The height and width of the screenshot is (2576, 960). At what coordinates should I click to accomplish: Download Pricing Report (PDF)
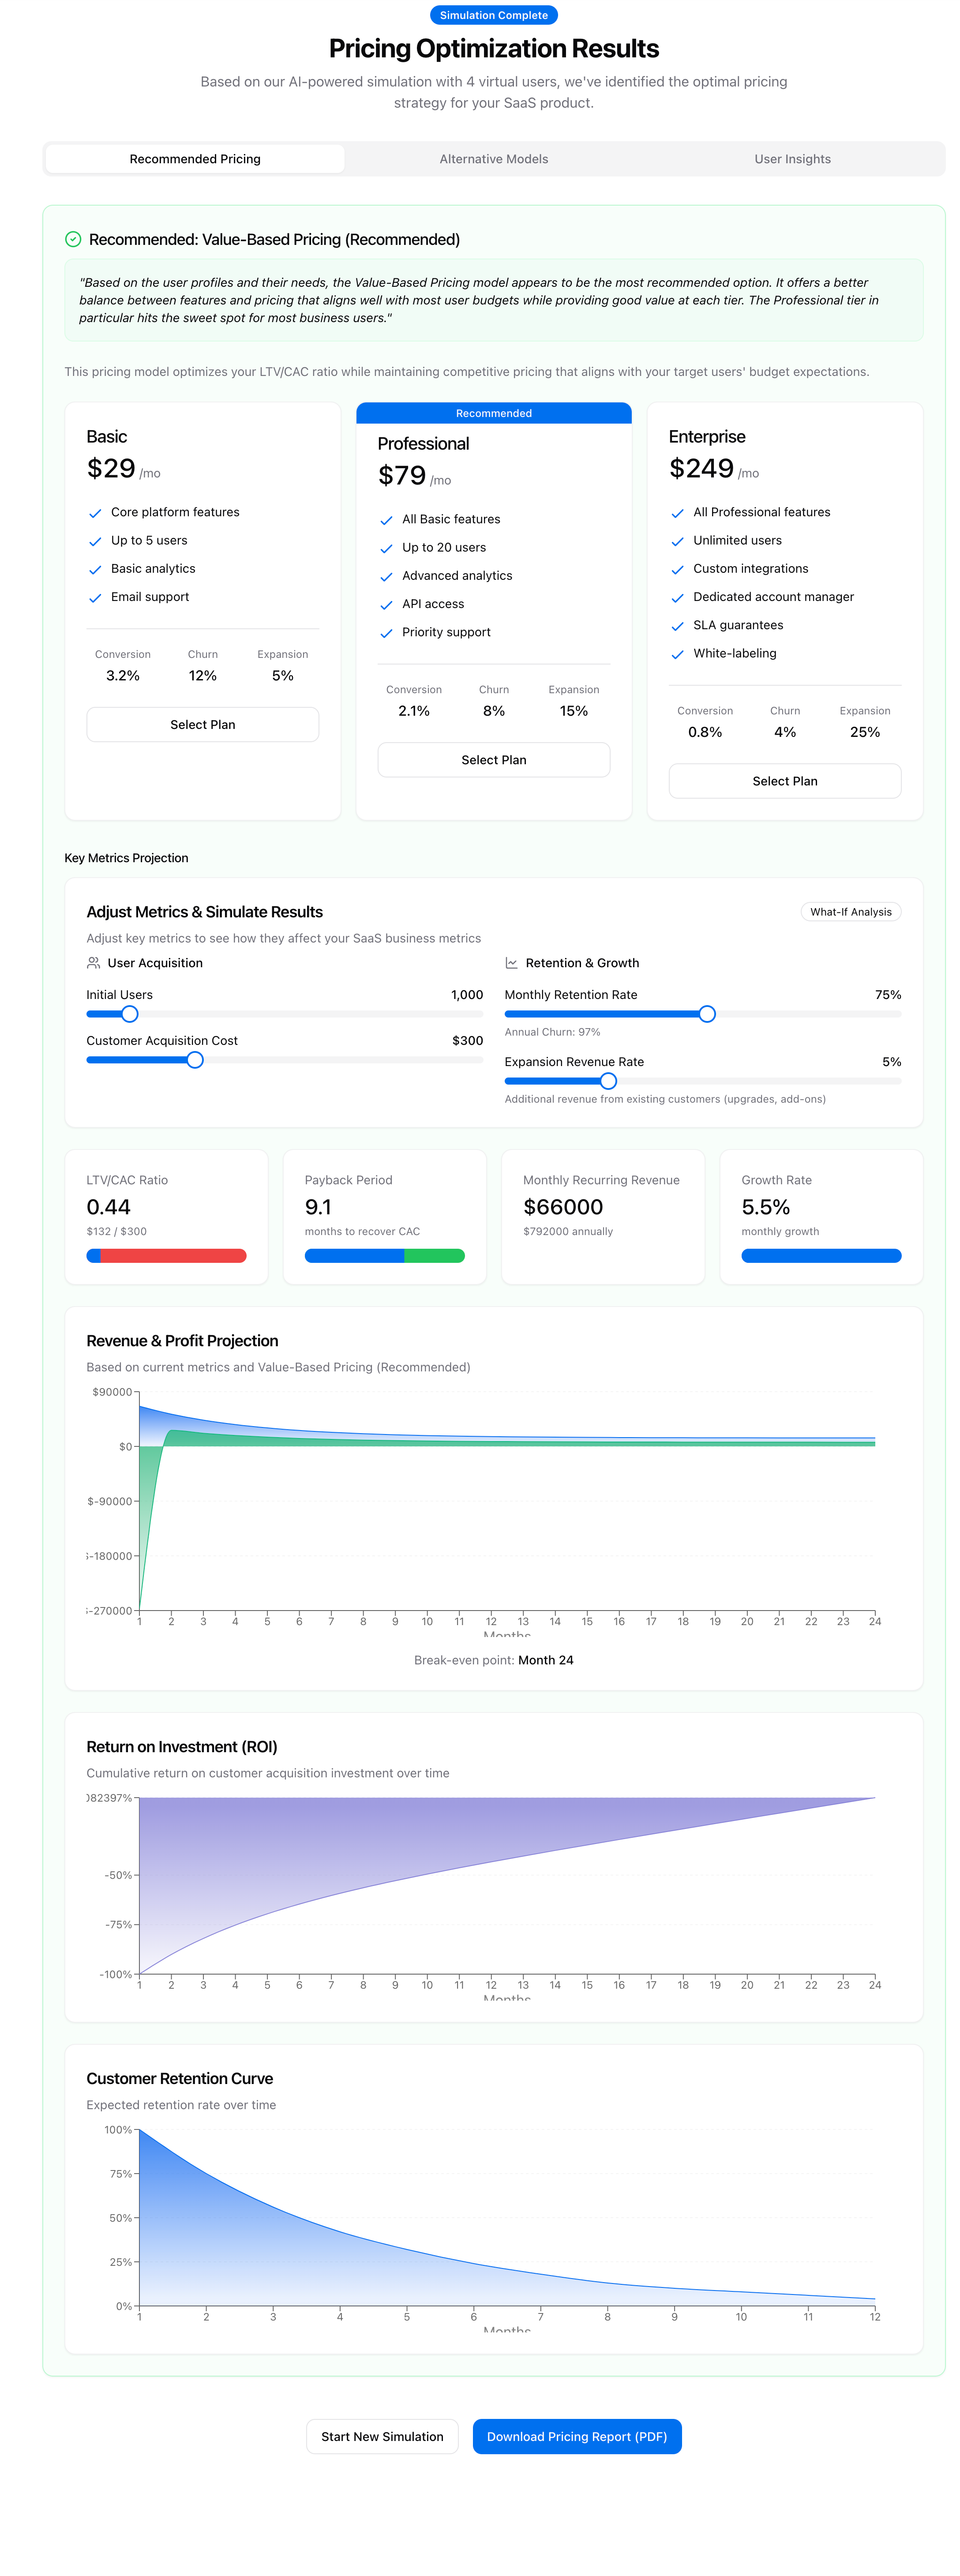tap(577, 2436)
